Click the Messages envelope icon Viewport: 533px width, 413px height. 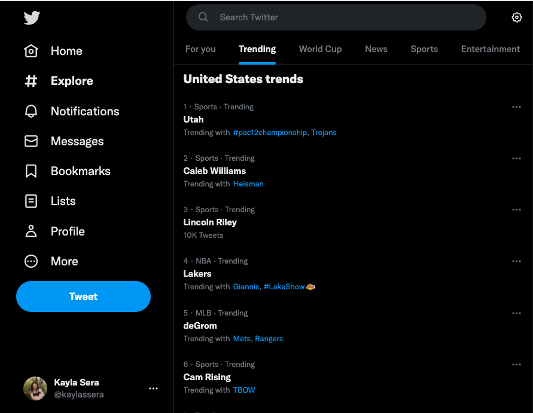tap(31, 141)
